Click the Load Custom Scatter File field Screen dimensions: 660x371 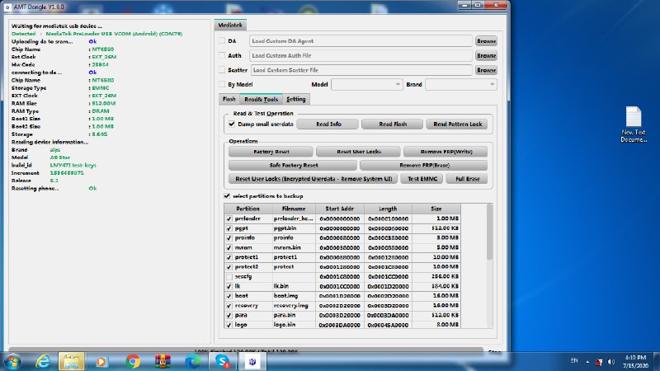(x=361, y=70)
